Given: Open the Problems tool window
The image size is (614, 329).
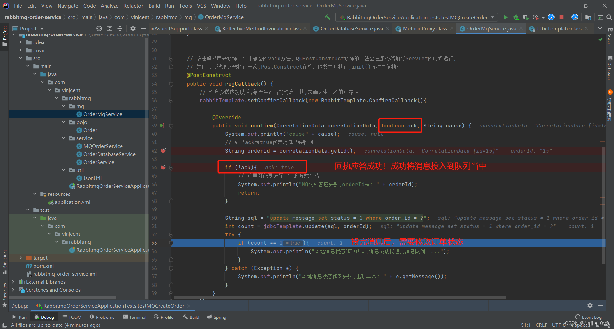Looking at the screenshot, I should (102, 317).
